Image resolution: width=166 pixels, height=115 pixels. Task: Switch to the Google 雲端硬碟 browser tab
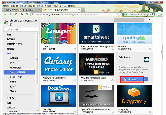coord(22,10)
